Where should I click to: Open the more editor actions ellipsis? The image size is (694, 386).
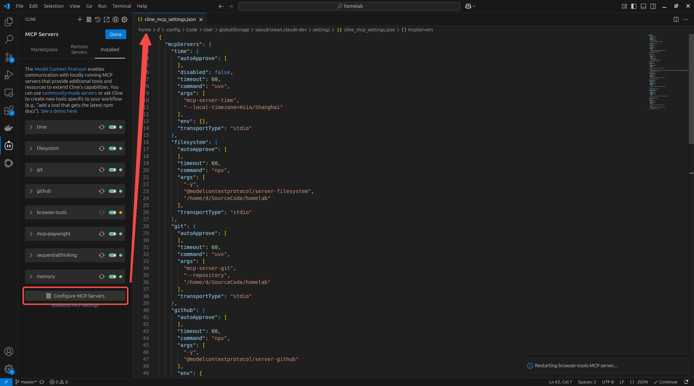coord(686,19)
